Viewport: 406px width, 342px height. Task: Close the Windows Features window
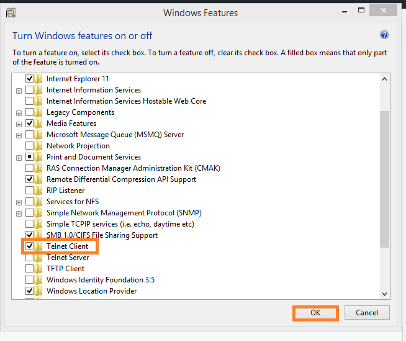click(384, 11)
